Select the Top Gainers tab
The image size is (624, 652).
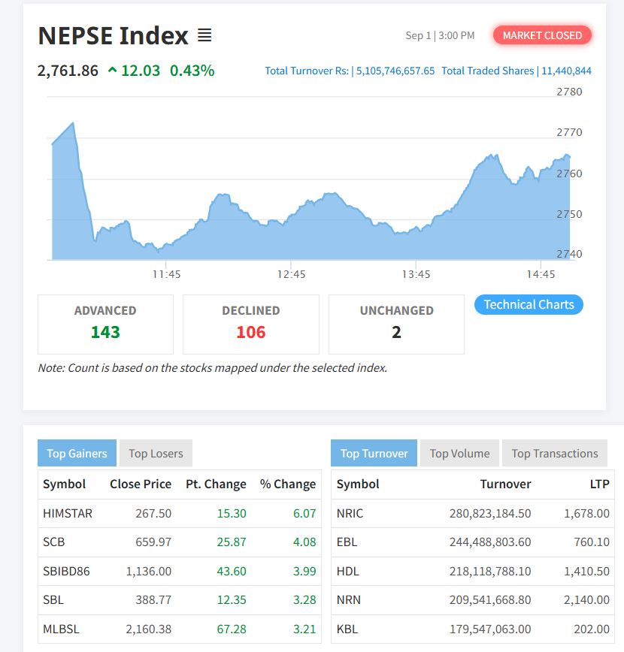click(77, 453)
